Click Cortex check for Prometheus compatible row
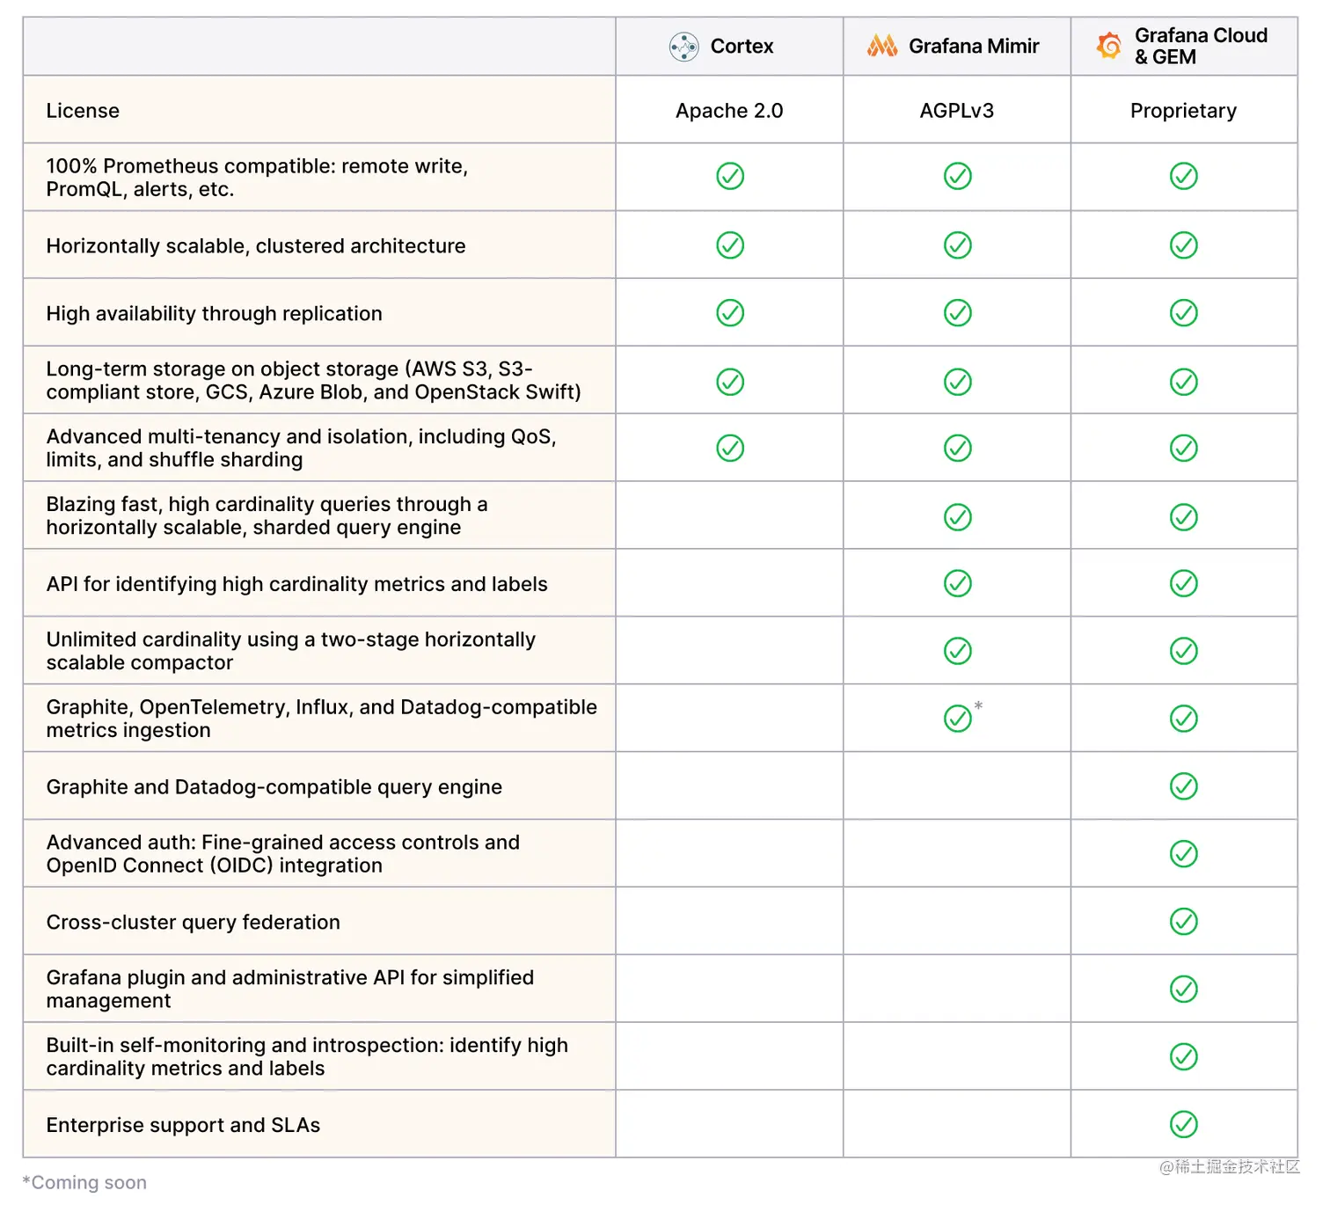 click(x=730, y=176)
